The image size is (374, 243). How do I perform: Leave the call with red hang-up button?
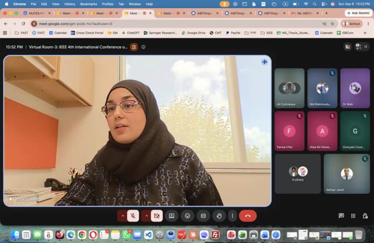tap(248, 216)
